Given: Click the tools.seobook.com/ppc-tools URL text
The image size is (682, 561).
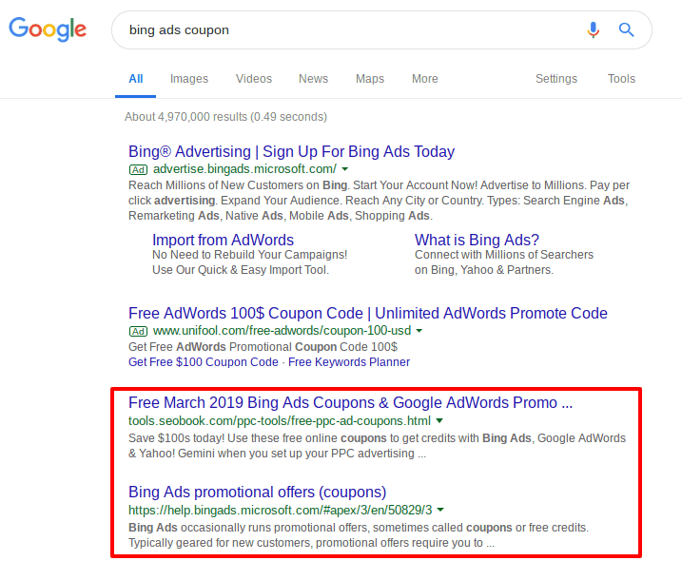Looking at the screenshot, I should click(280, 421).
